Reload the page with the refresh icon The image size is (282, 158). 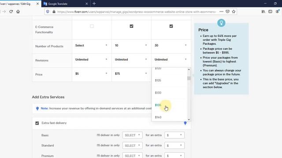click(11, 12)
